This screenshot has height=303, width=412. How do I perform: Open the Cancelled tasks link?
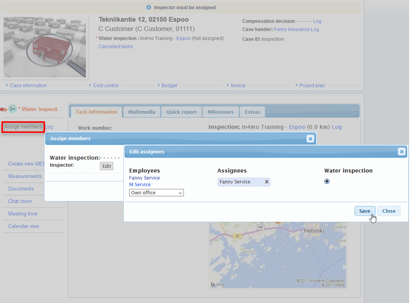116,47
